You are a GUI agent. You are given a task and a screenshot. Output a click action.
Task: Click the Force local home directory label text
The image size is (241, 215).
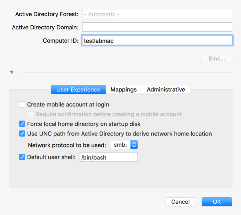84,124
